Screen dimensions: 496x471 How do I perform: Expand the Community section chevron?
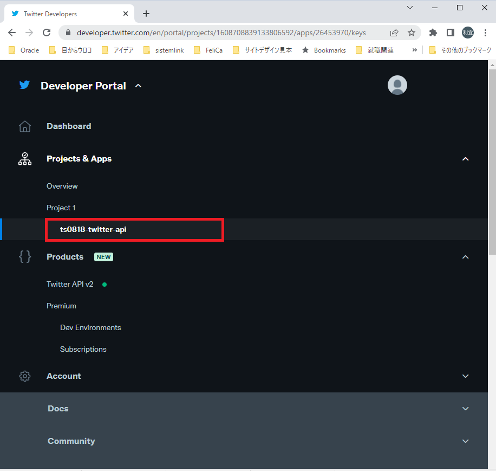[465, 441]
